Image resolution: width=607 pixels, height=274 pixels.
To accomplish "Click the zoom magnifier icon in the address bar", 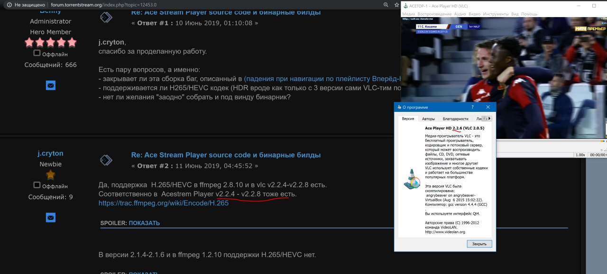I will point(386,4).
